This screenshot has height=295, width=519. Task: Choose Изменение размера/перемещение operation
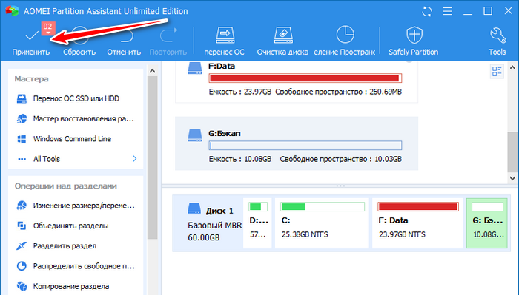point(76,206)
